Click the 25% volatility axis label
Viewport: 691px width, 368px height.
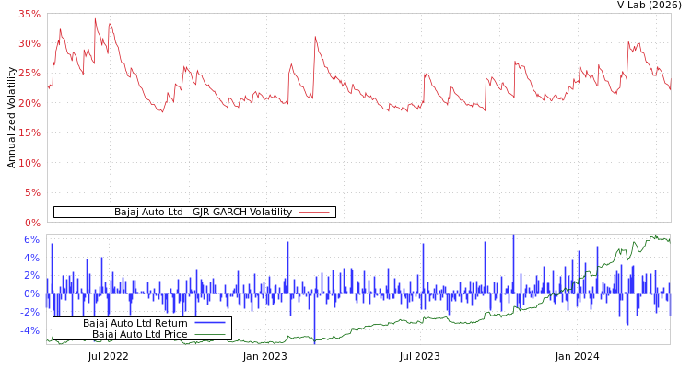tap(29, 74)
